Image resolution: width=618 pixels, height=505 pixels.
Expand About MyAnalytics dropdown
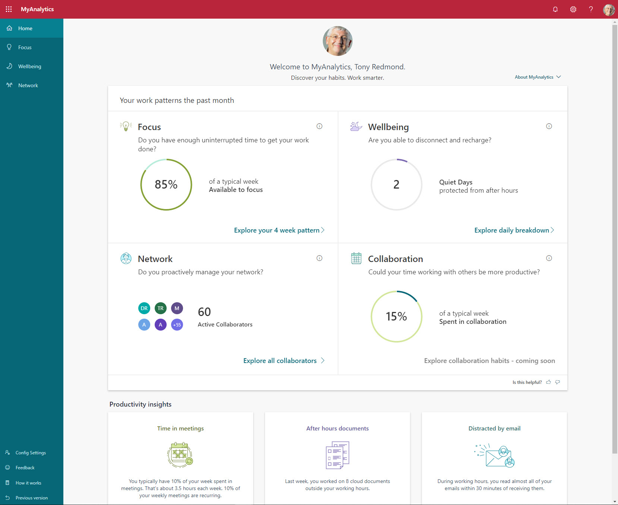click(537, 77)
